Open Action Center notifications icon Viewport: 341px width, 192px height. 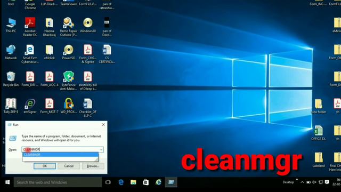click(x=327, y=182)
